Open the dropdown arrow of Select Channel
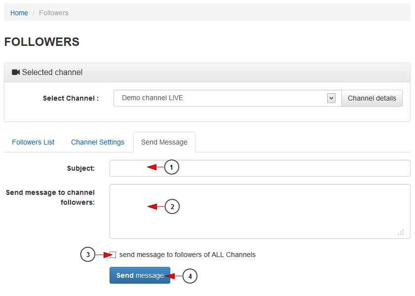The image size is (415, 296). 331,98
